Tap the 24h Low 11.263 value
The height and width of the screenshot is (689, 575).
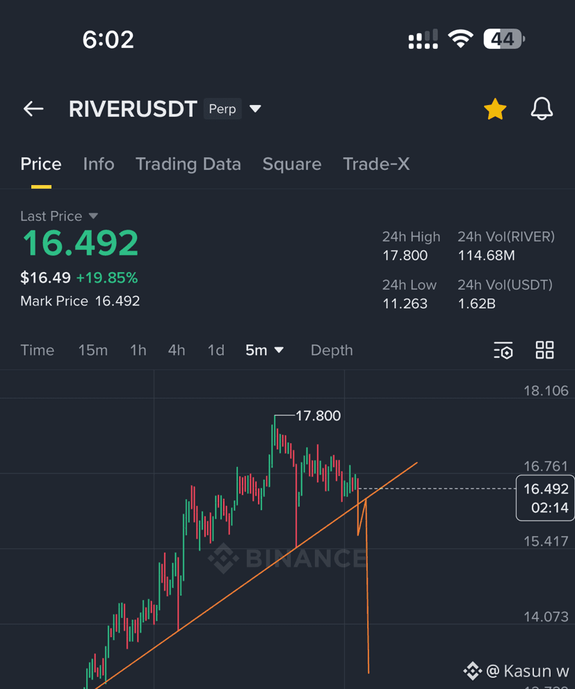coord(405,303)
